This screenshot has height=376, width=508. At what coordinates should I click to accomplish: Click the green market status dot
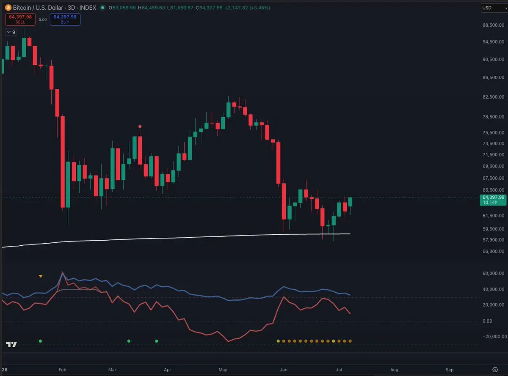103,8
